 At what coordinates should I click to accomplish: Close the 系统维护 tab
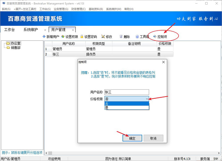pyautogui.click(x=45, y=30)
